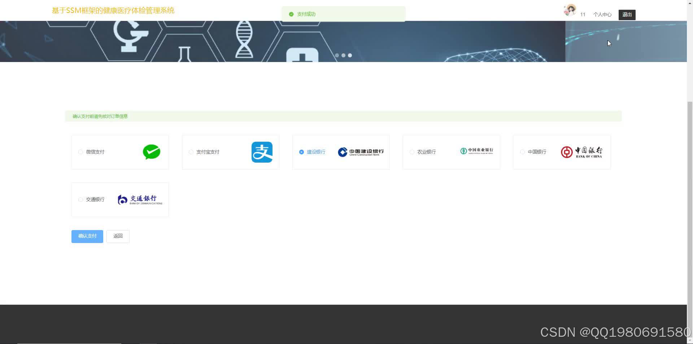
Task: Click username 11 in the header
Action: point(583,14)
